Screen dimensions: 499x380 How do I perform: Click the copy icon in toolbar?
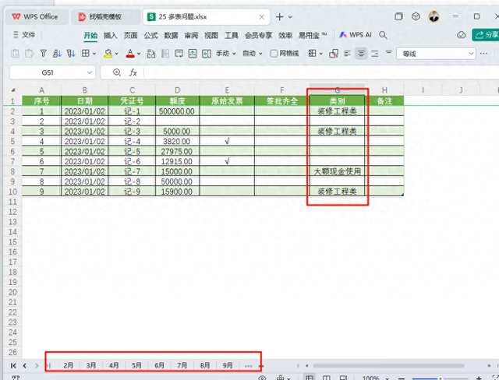click(x=30, y=54)
